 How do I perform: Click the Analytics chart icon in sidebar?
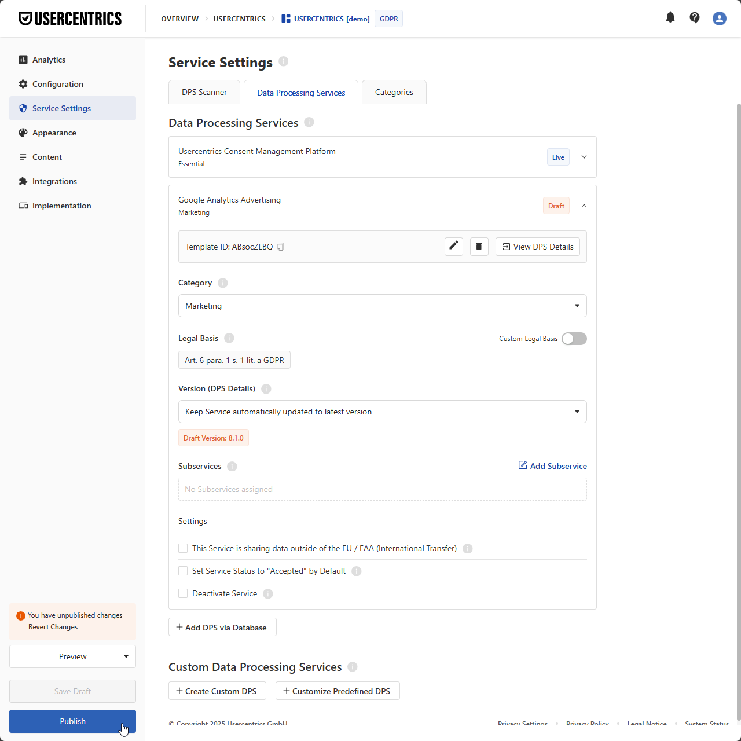(x=23, y=60)
